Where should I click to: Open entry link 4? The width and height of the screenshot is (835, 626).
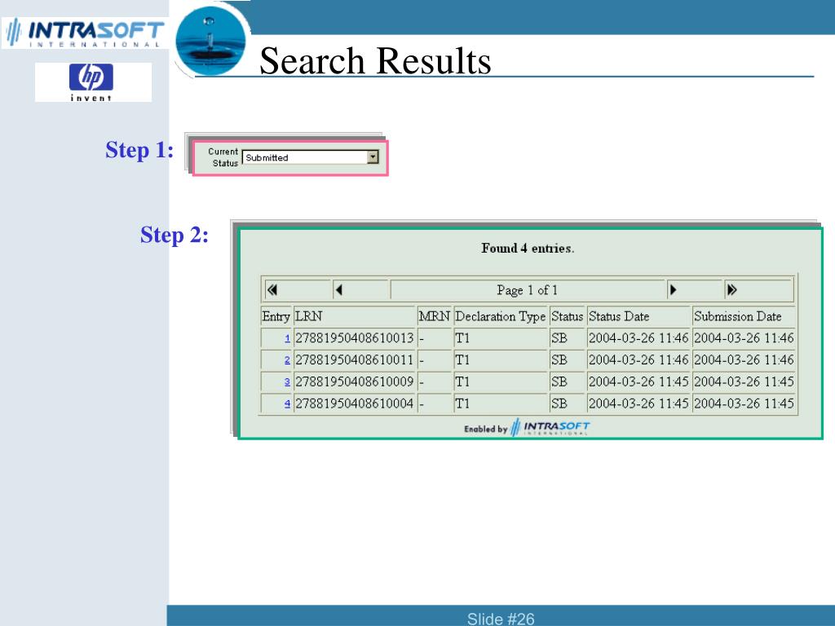coord(288,404)
